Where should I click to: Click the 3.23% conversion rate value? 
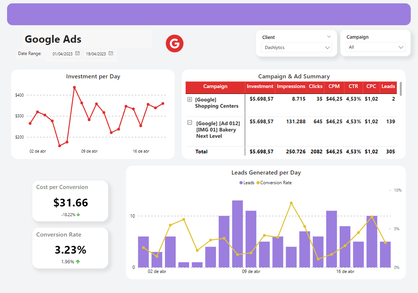pyautogui.click(x=70, y=250)
